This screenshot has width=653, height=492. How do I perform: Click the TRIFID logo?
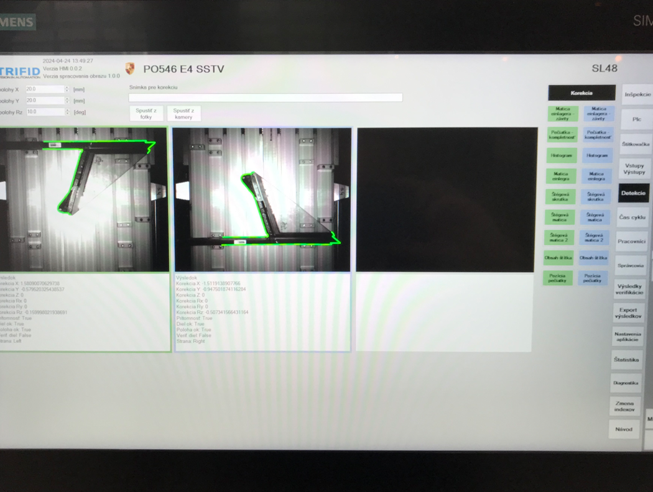pyautogui.click(x=20, y=72)
